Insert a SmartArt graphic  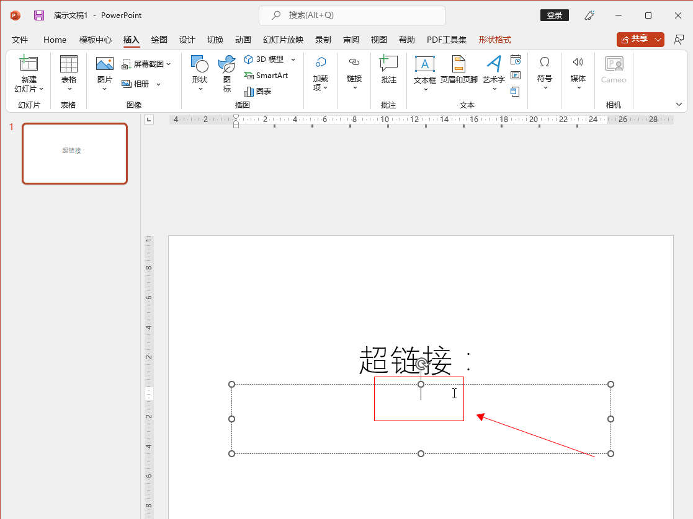tap(266, 76)
